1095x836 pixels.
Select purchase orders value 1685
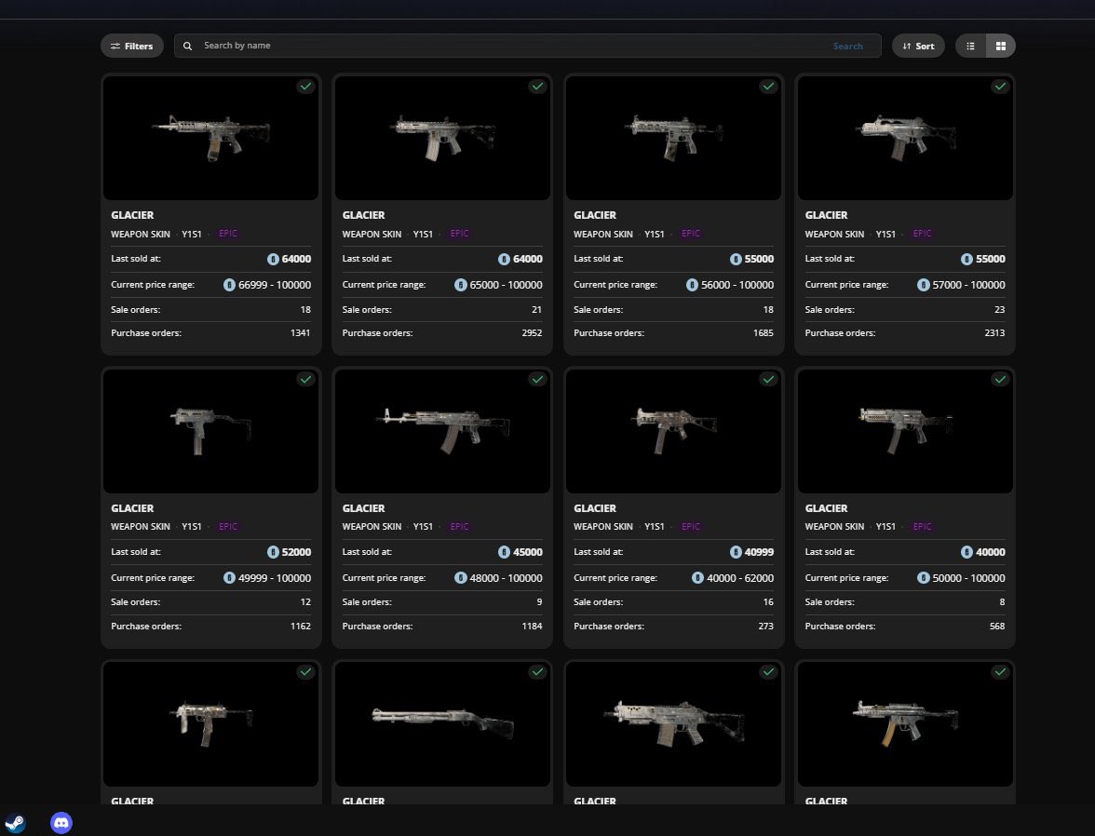click(763, 333)
